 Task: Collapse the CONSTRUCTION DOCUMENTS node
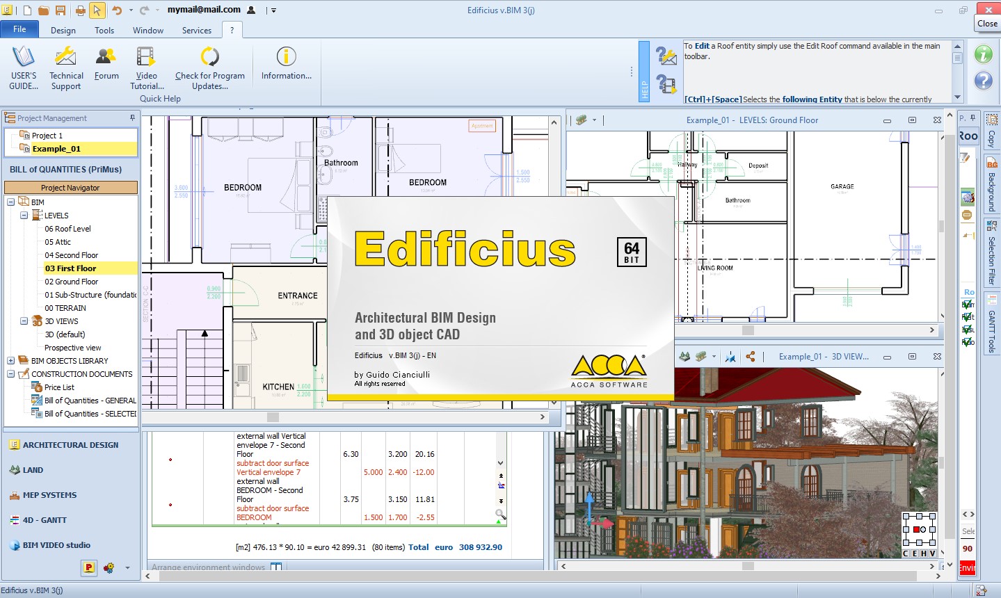pos(11,374)
